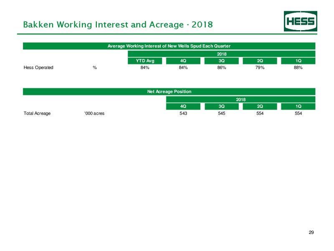Select the 3Q header in acreage table
This screenshot has width=334, height=251.
tap(222, 106)
